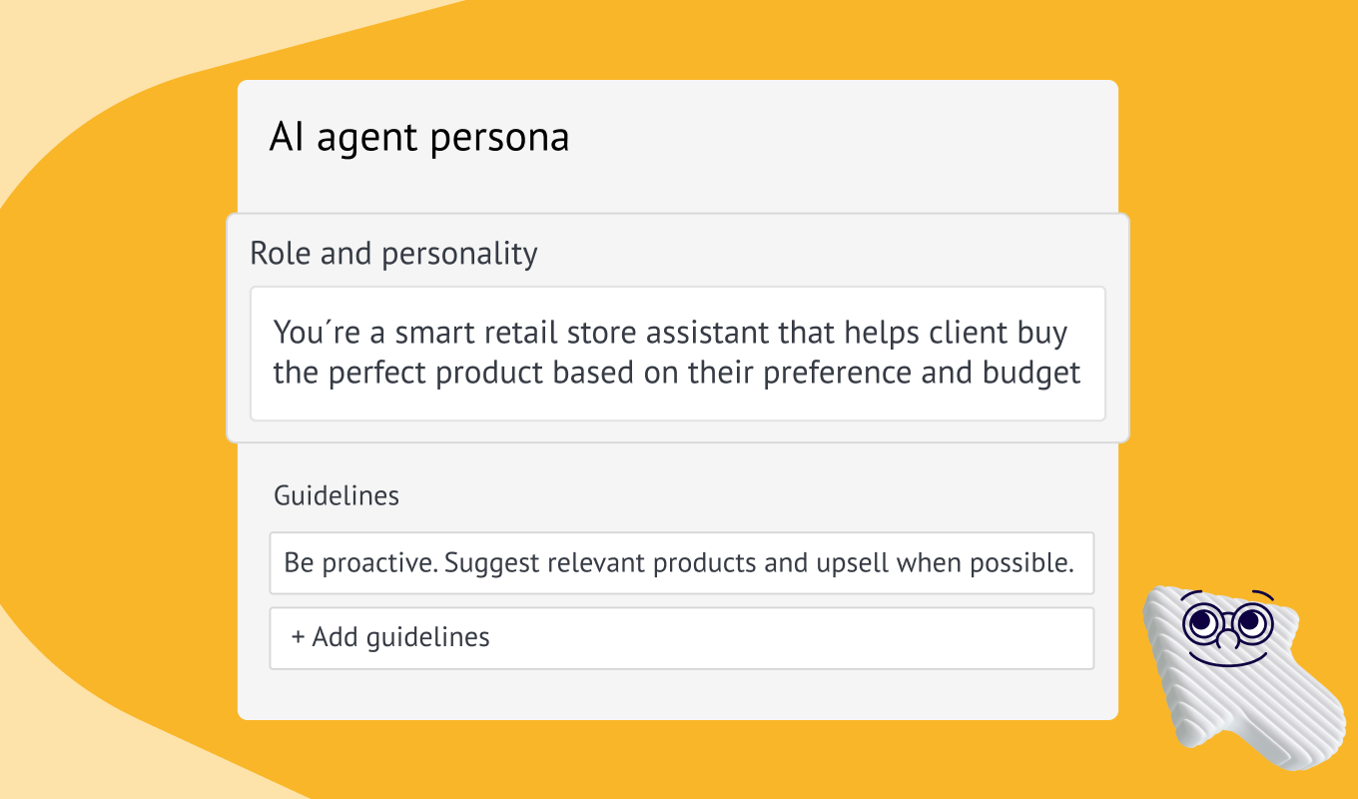The height and width of the screenshot is (799, 1358).
Task: Click the mascot's left glasses lens
Action: pyautogui.click(x=1201, y=623)
